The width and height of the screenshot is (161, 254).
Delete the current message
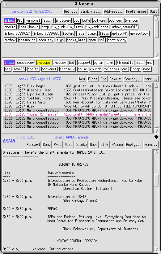(81, 145)
